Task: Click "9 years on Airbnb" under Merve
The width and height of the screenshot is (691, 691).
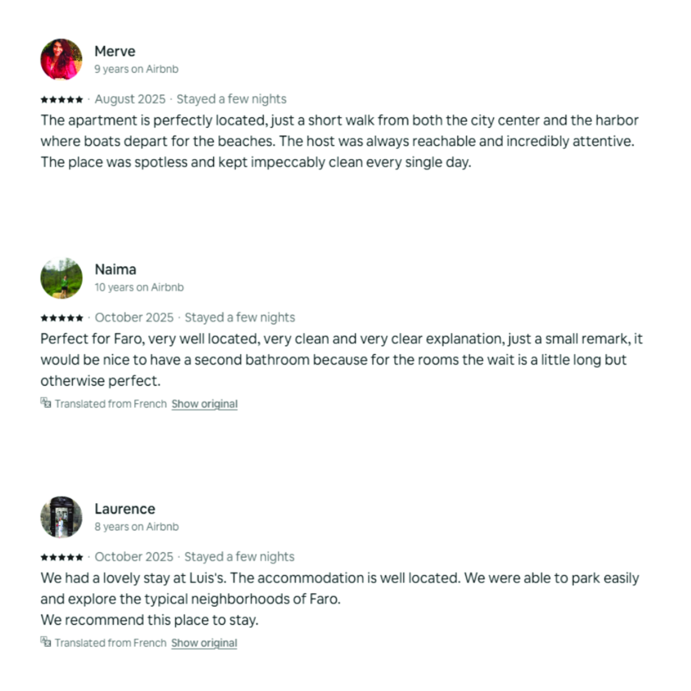Action: click(x=136, y=69)
